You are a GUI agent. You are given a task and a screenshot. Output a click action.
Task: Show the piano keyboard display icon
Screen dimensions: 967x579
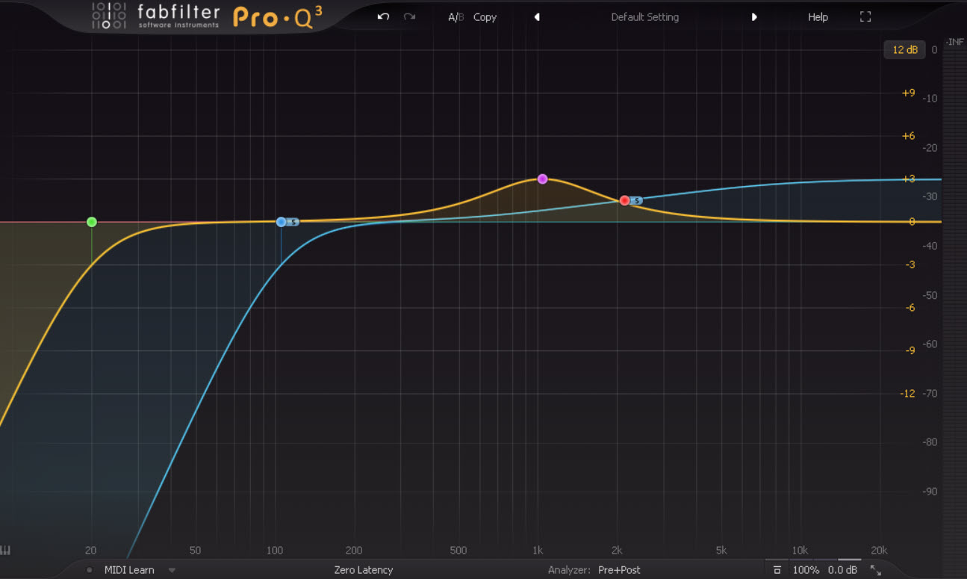point(6,551)
